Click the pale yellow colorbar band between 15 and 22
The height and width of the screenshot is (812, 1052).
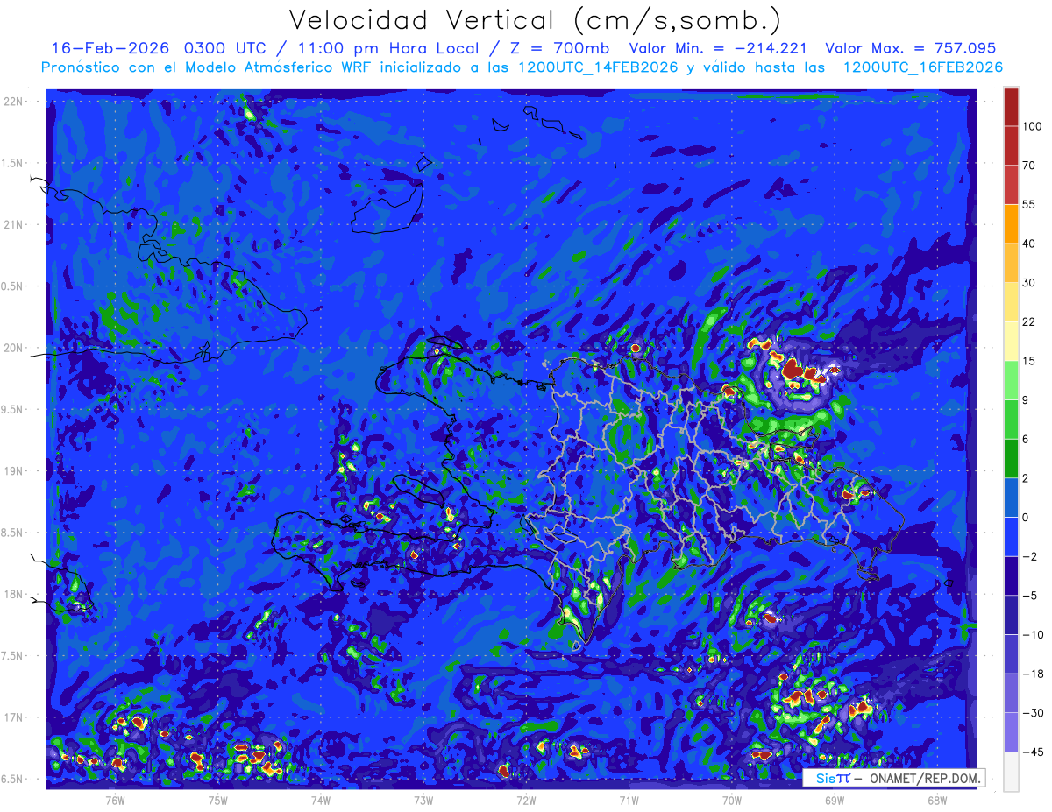tap(1011, 341)
